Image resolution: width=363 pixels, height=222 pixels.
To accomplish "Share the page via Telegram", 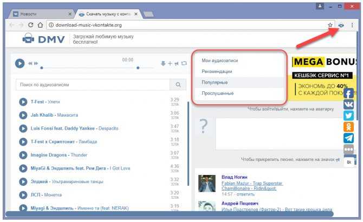I will 348,138.
